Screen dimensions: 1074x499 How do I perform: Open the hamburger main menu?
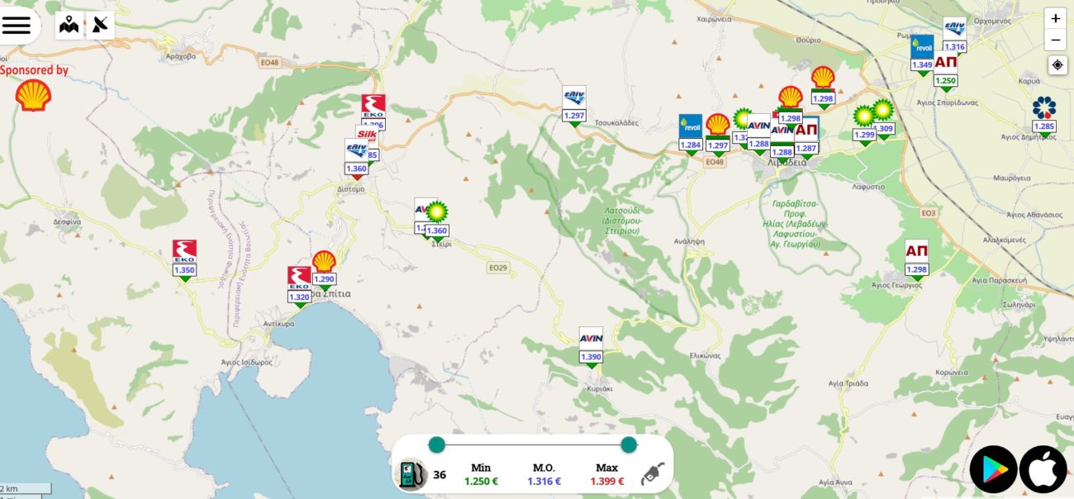tap(17, 25)
